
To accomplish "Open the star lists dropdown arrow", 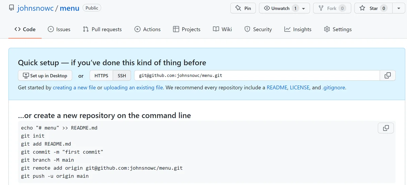I will pyautogui.click(x=399, y=8).
